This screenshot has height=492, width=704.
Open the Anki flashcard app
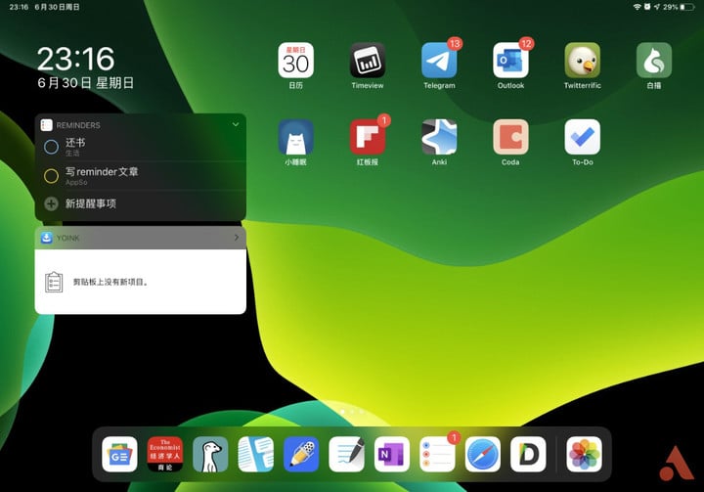pos(439,137)
